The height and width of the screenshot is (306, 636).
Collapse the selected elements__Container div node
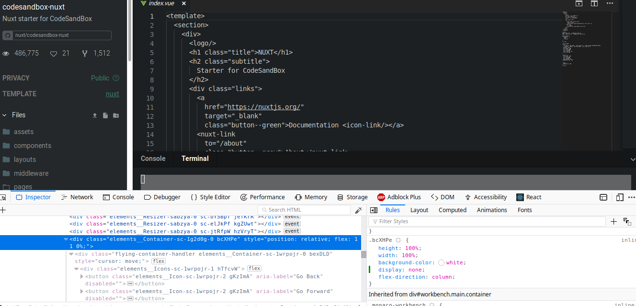(66, 239)
